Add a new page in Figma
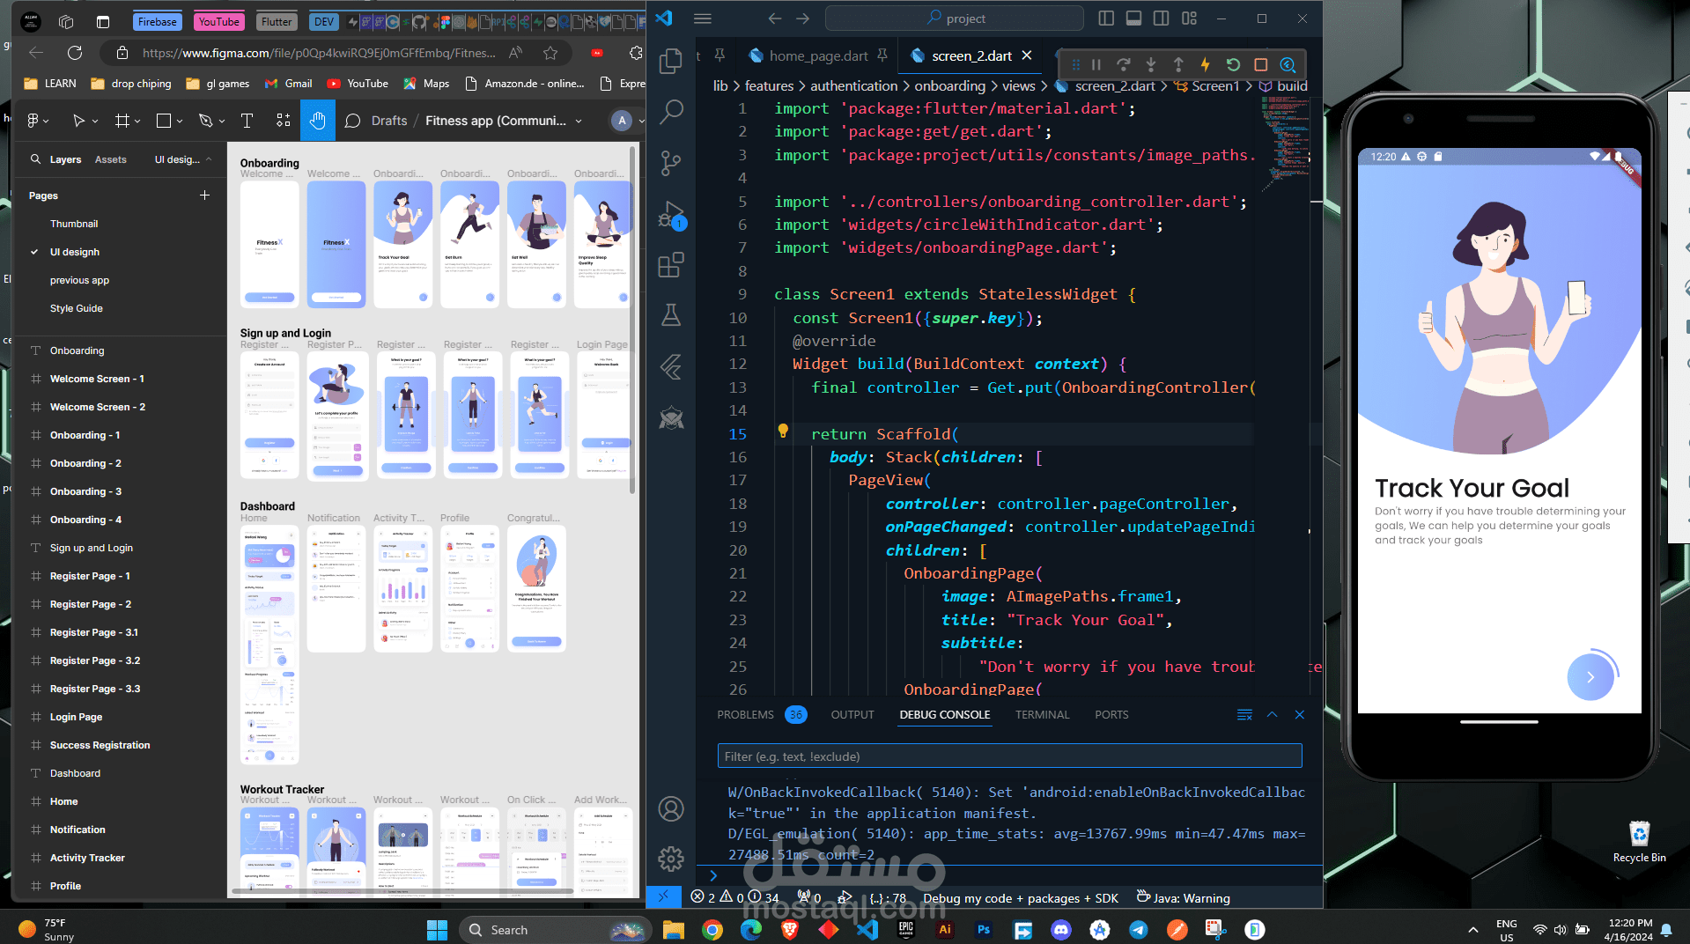This screenshot has width=1690, height=944. (205, 195)
